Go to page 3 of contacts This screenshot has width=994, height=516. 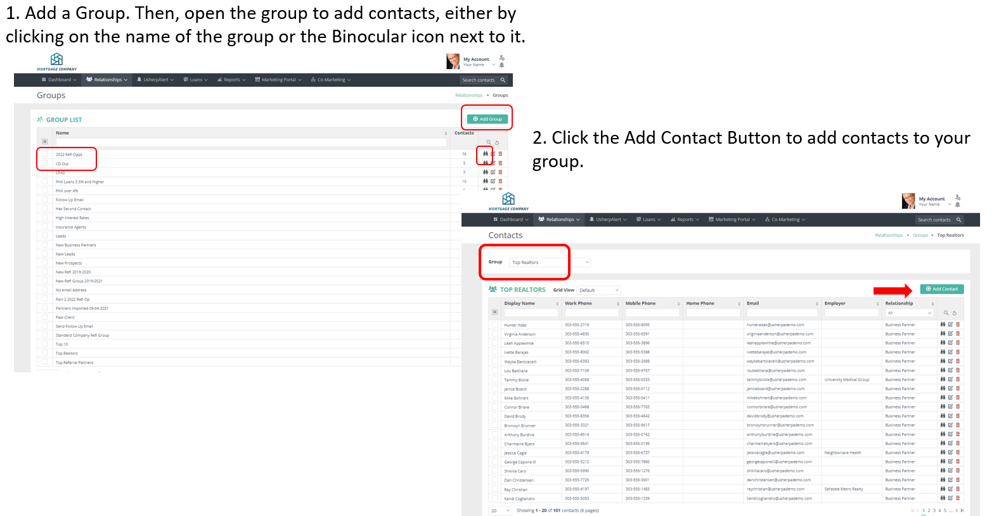click(x=934, y=510)
